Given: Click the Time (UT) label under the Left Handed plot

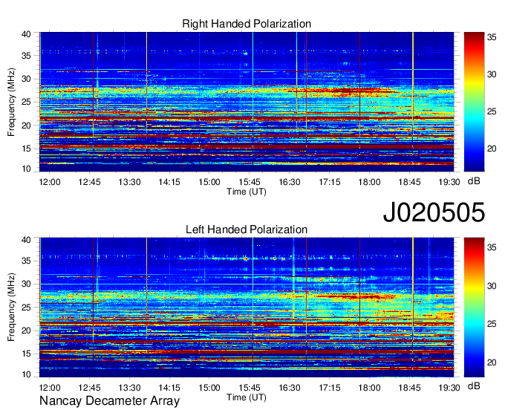Looking at the screenshot, I should (247, 397).
